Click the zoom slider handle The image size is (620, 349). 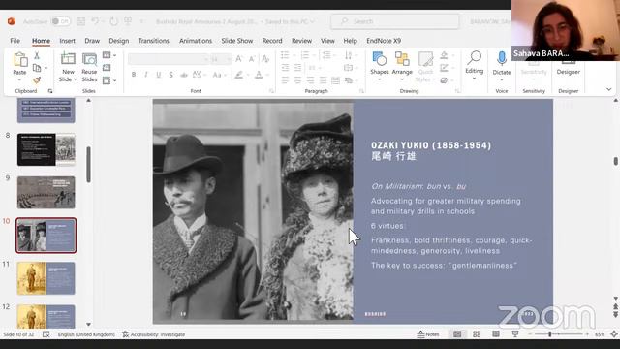tap(549, 334)
